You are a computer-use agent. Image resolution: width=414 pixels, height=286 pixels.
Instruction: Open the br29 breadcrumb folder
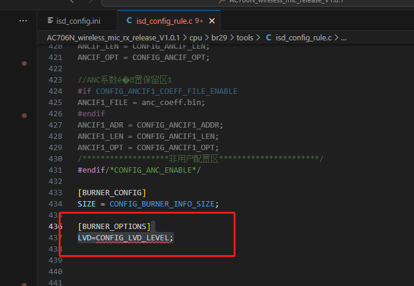219,38
